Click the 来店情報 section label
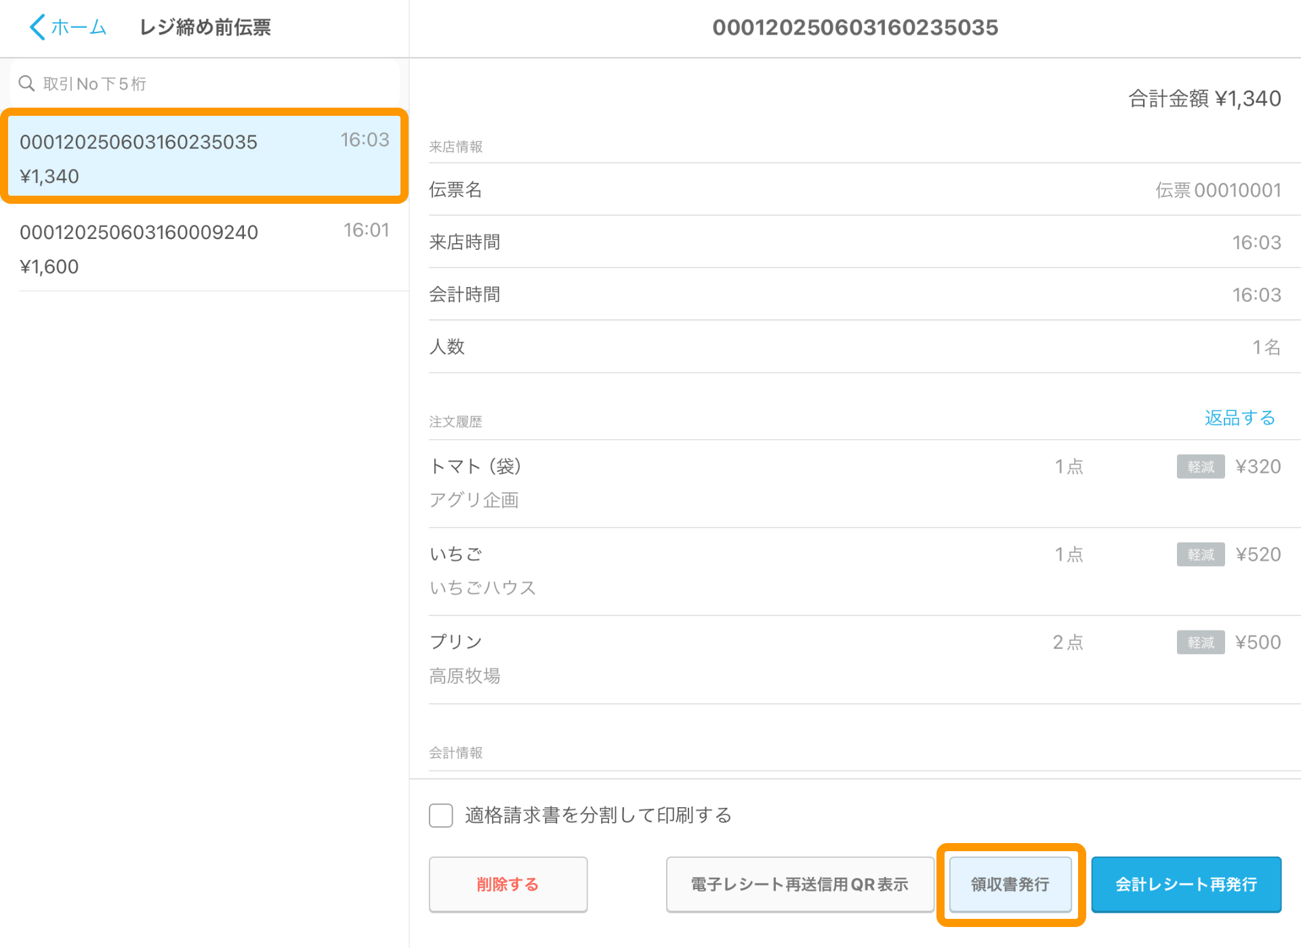This screenshot has height=948, width=1301. [x=456, y=147]
